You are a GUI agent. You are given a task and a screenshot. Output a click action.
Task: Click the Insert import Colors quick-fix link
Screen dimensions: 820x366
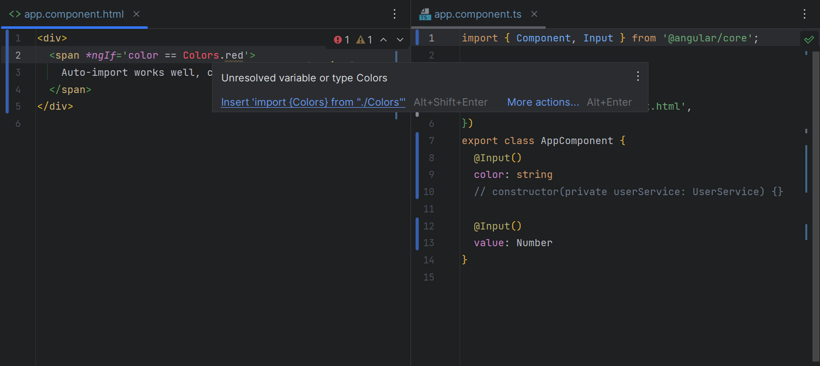(313, 102)
